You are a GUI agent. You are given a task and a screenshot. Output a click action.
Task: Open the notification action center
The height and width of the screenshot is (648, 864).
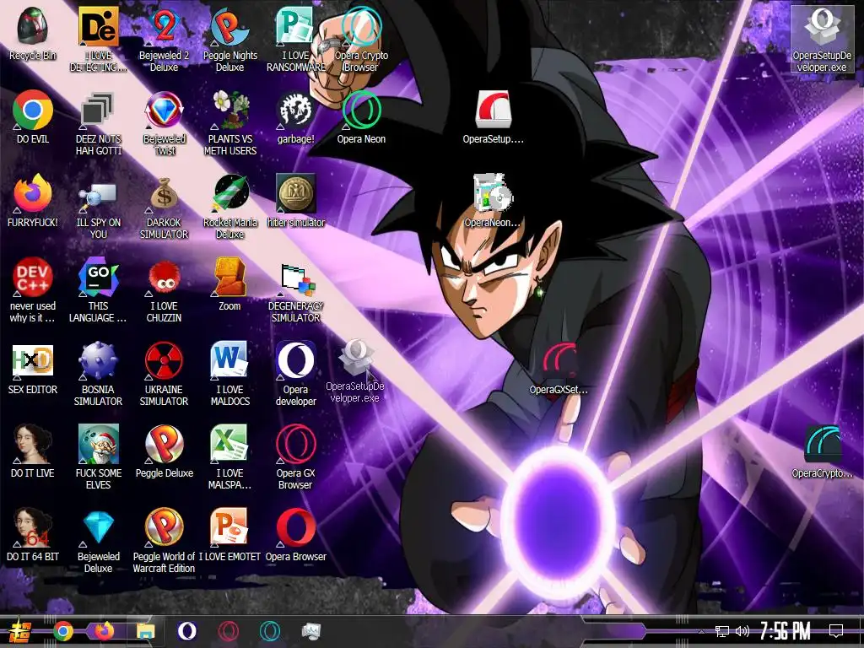(x=836, y=631)
